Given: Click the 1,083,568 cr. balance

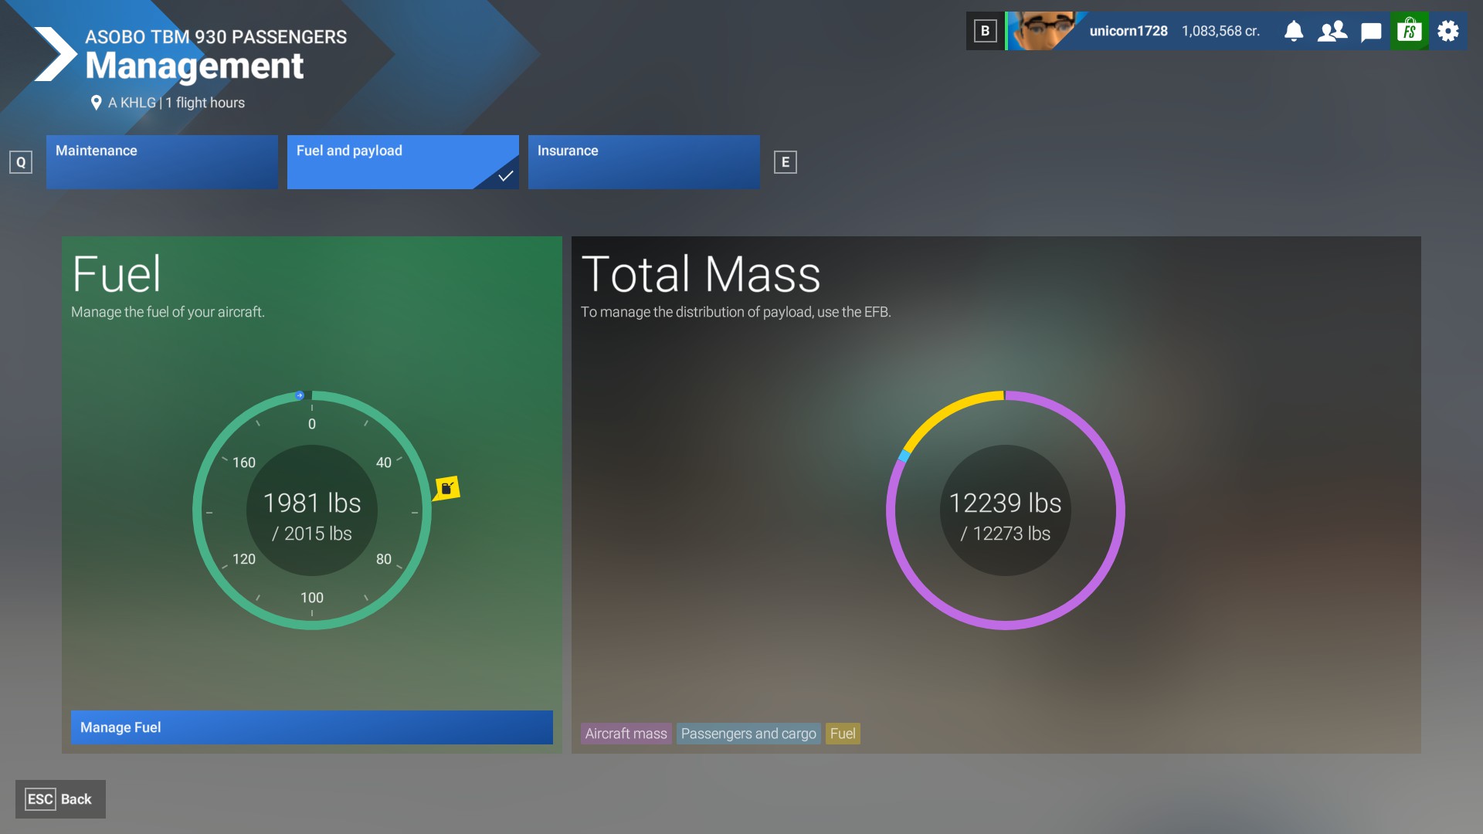Looking at the screenshot, I should click(1220, 31).
